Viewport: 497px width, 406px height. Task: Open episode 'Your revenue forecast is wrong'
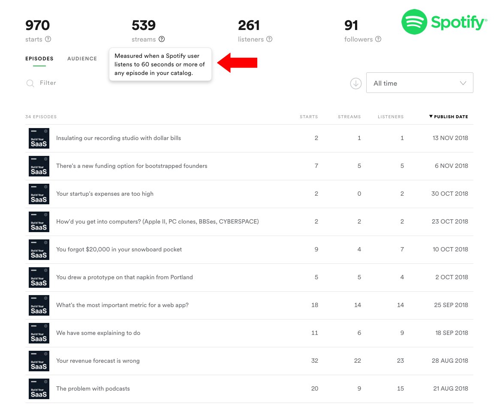pos(98,361)
